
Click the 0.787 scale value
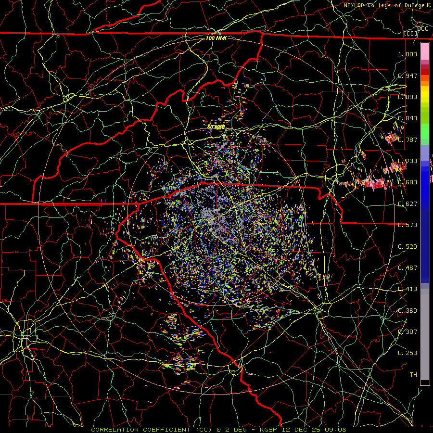click(x=408, y=140)
